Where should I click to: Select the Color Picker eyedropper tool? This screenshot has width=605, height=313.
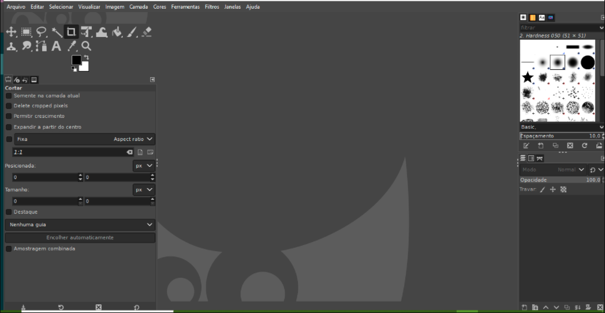[x=72, y=46]
